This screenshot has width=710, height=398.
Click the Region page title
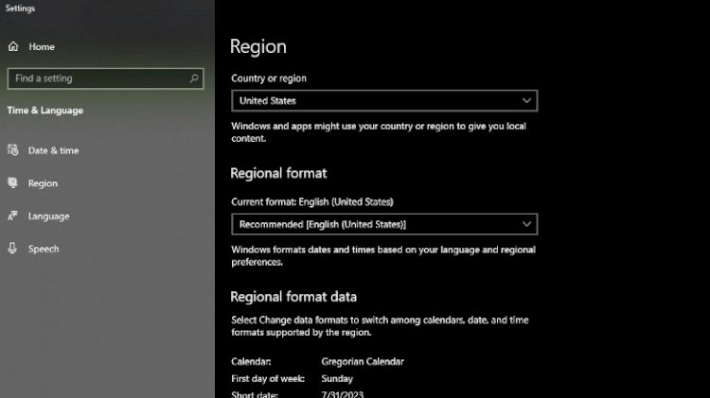pyautogui.click(x=258, y=46)
